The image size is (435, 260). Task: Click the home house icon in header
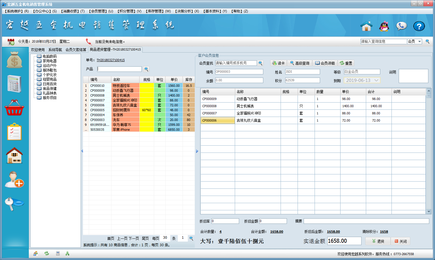click(366, 26)
